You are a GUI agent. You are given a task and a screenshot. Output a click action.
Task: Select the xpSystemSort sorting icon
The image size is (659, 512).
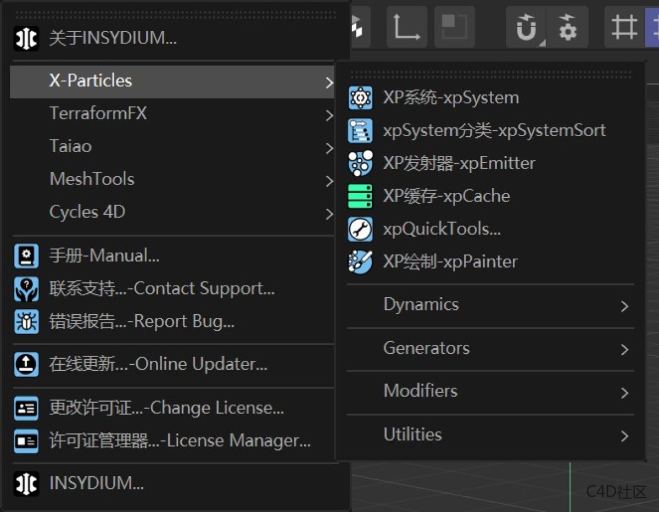360,130
